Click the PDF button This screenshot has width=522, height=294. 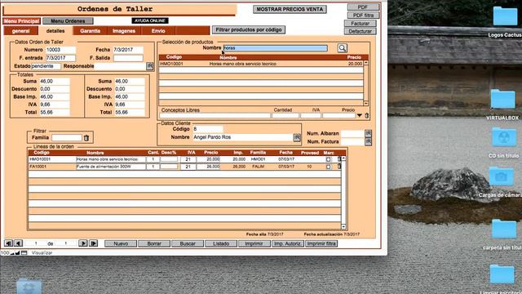(x=363, y=7)
